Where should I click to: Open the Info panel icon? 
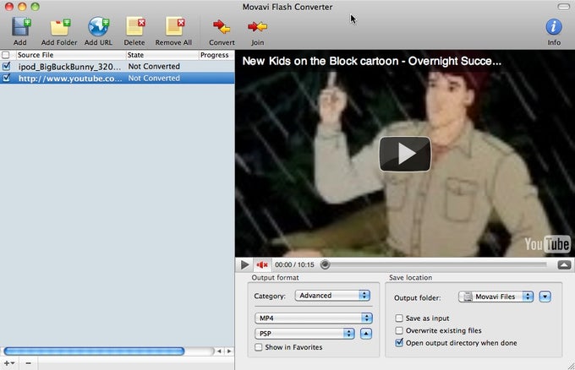coord(553,27)
